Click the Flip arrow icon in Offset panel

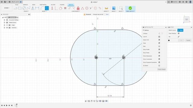(x=179, y=37)
